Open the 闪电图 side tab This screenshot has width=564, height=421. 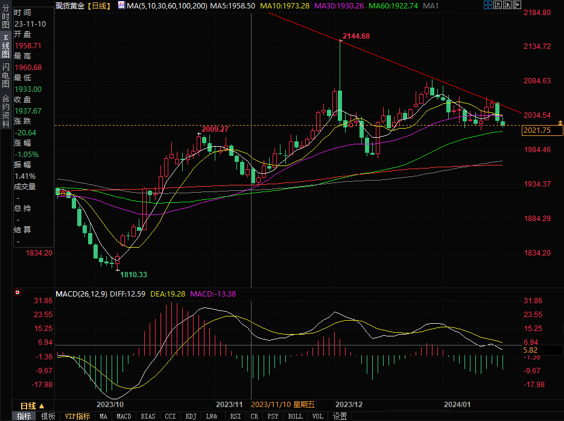coord(5,76)
